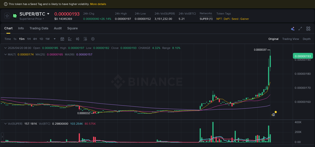315x147 pixels.
Task: Collapse the OHLC info row chevron
Action: (x=6, y=48)
